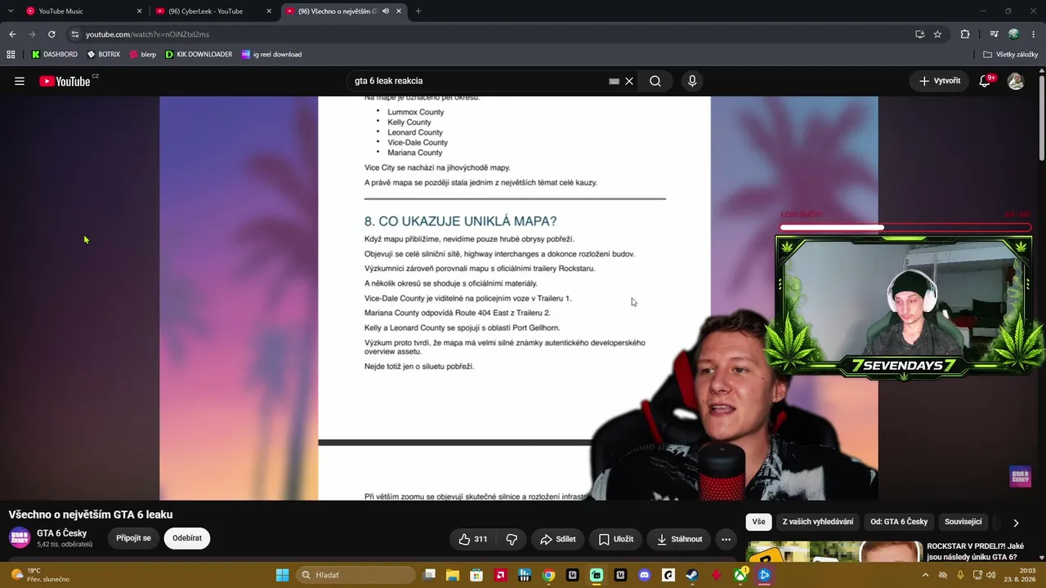
Task: Open the ROCKSTAR V PRDELI video title
Action: [x=976, y=551]
